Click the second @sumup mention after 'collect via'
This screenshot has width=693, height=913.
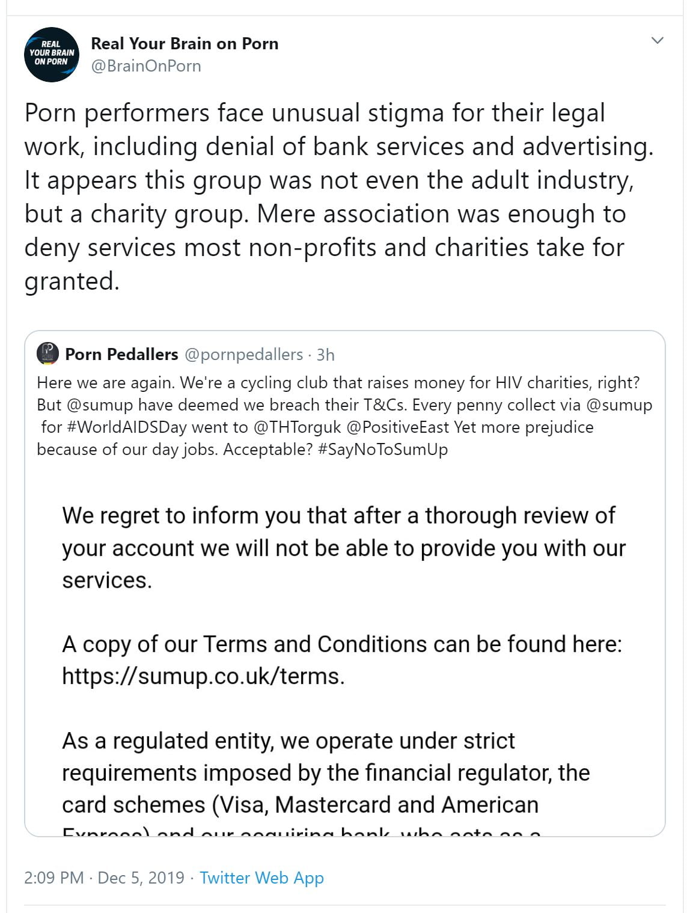point(619,405)
